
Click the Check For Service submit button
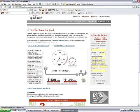[x=100, y=81]
